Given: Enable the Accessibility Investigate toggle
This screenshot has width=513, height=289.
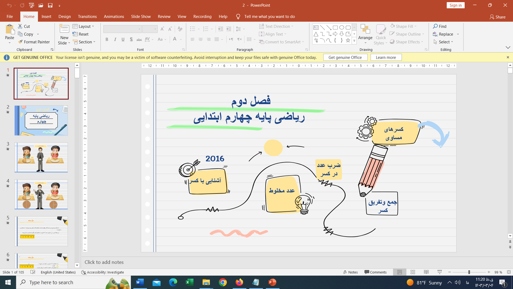Looking at the screenshot, I should 103,272.
